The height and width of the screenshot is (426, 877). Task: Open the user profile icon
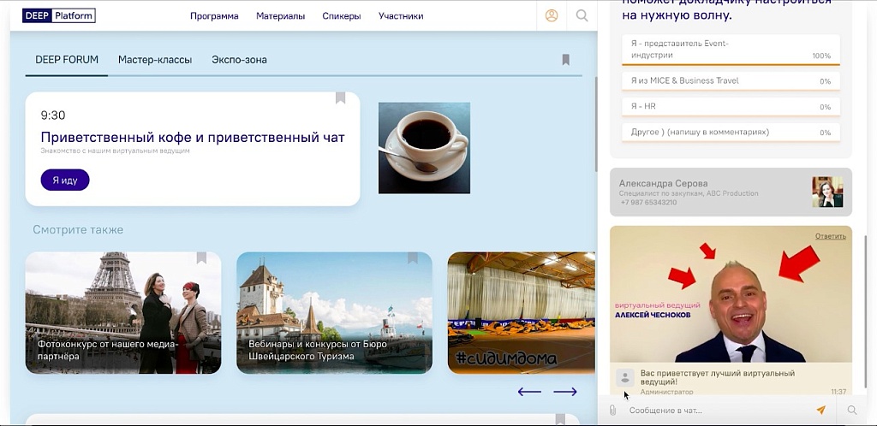tap(552, 15)
